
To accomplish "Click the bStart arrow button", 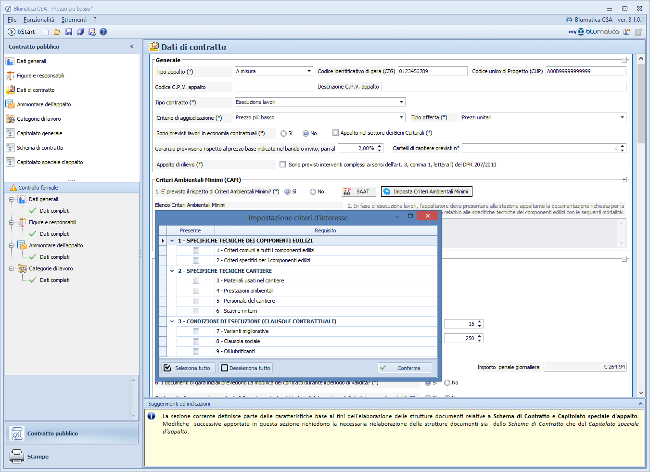I will (12, 32).
